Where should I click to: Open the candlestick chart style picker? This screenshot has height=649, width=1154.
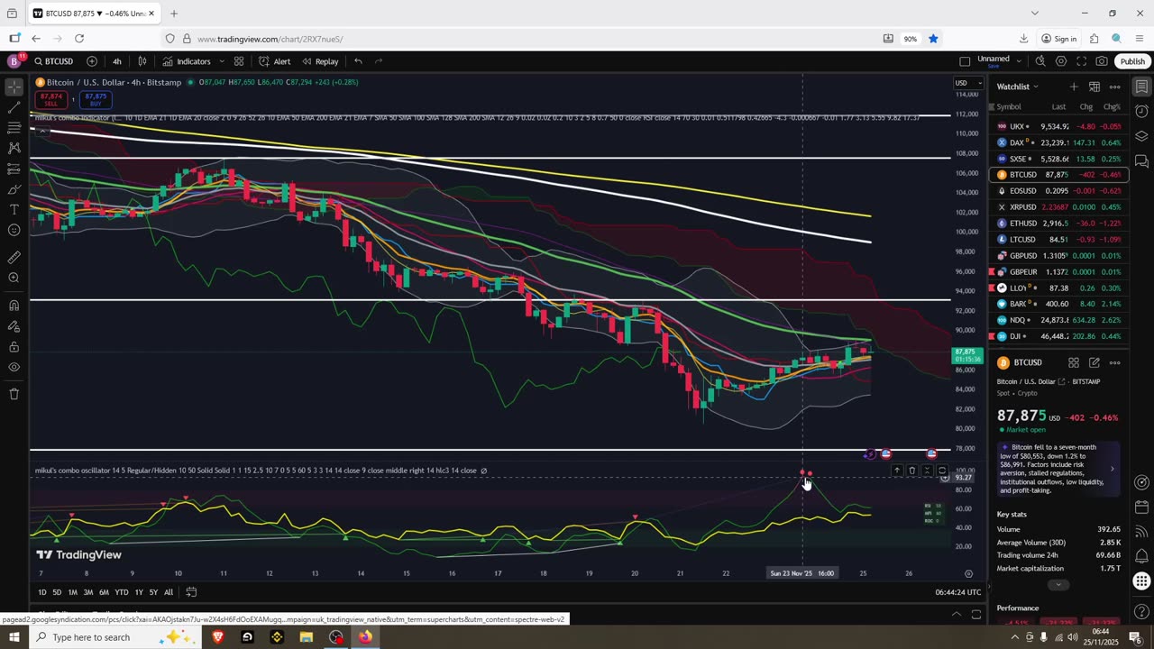pyautogui.click(x=142, y=61)
